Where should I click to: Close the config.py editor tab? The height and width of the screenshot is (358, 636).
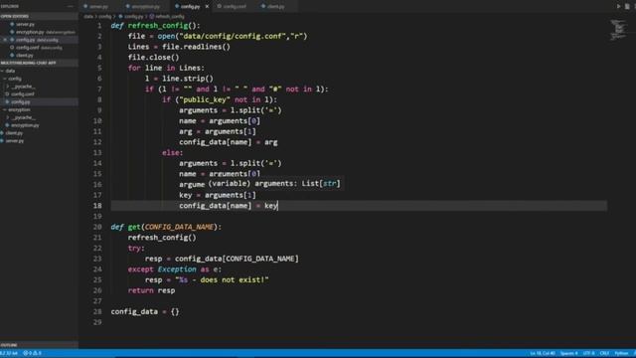(207, 7)
